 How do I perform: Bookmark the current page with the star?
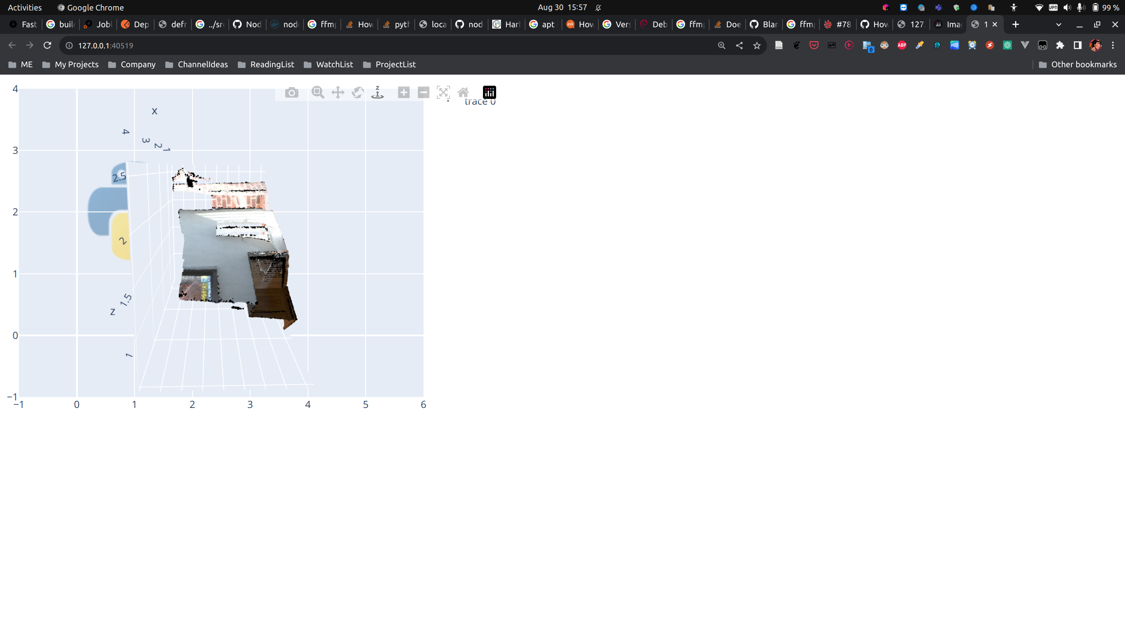click(x=757, y=45)
